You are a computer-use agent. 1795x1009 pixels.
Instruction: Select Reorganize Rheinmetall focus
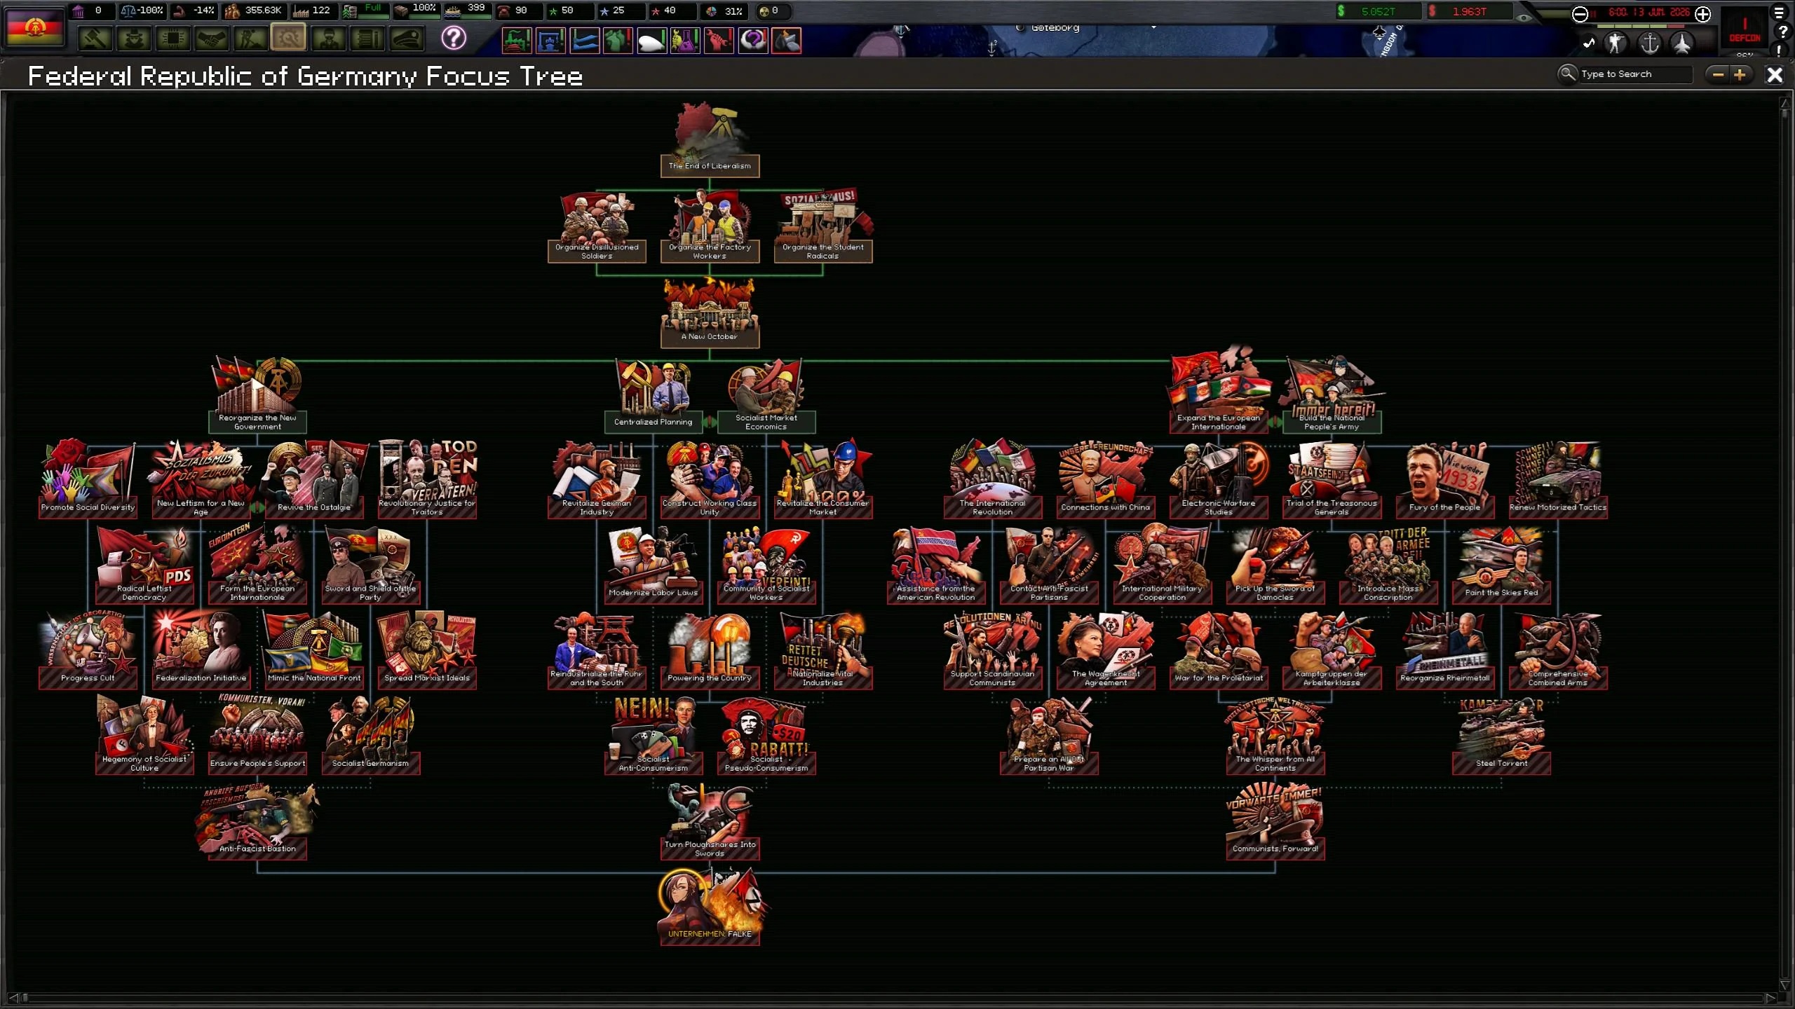[x=1445, y=652]
